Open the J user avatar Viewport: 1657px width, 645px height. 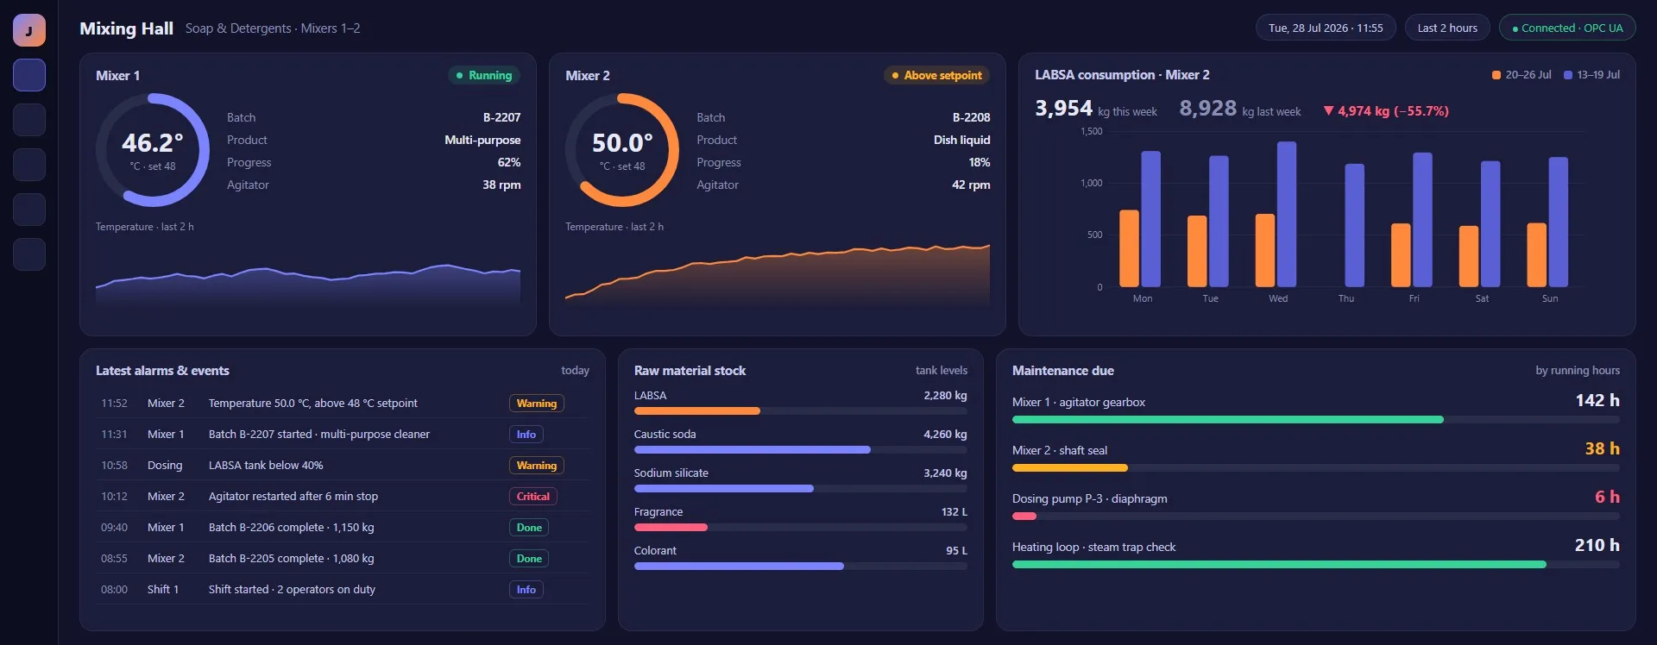[29, 30]
